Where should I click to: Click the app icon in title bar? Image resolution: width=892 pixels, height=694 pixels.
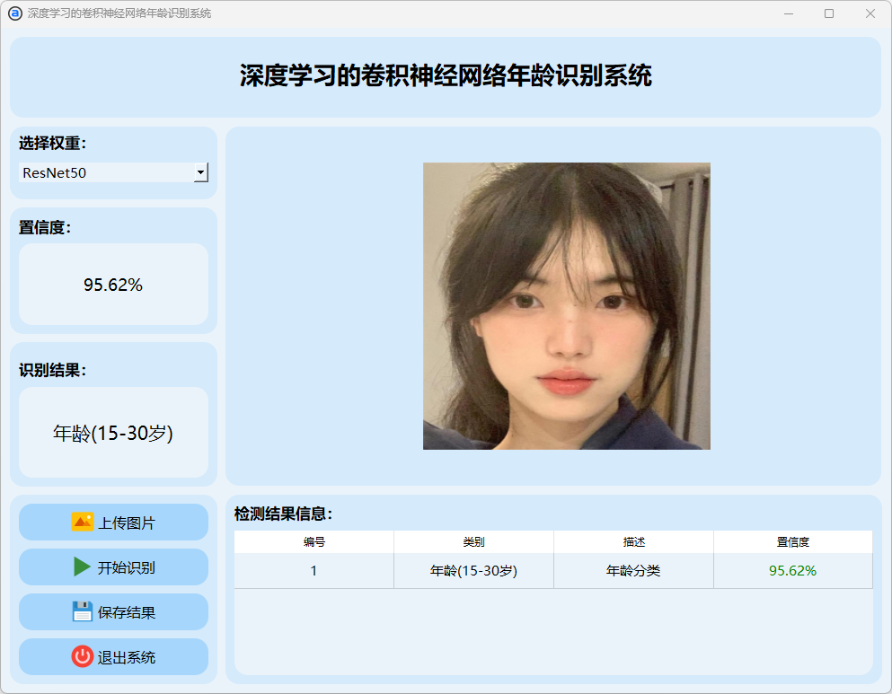pos(14,13)
